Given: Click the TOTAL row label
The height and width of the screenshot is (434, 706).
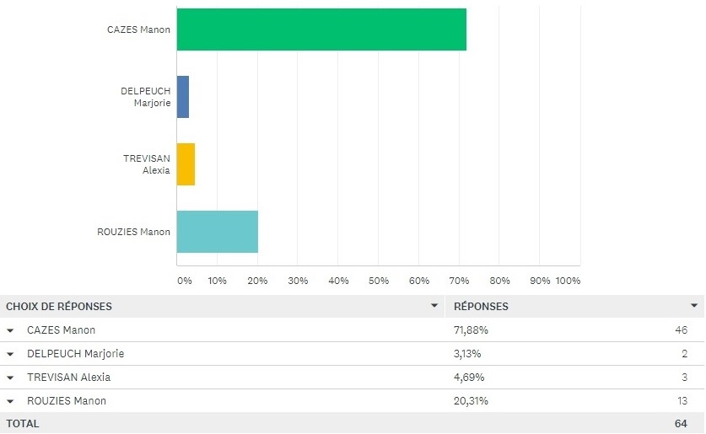Looking at the screenshot, I should (x=23, y=424).
